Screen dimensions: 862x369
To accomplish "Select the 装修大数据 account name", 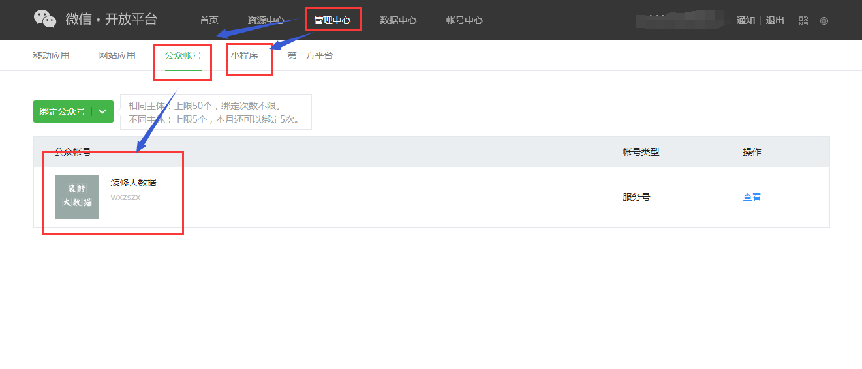I will pyautogui.click(x=133, y=183).
